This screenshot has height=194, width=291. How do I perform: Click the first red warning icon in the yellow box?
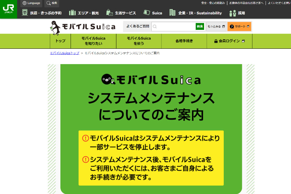tap(85, 138)
